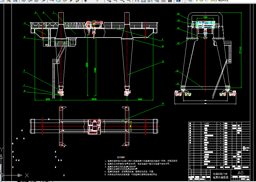256x182 pixels.
Task: Select part balloon number 7 label
Action: click(x=24, y=85)
